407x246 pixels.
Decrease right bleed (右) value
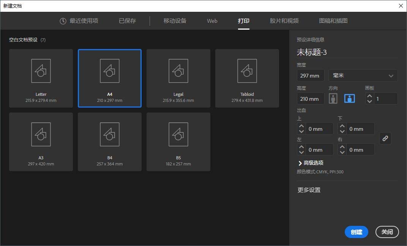point(342,152)
